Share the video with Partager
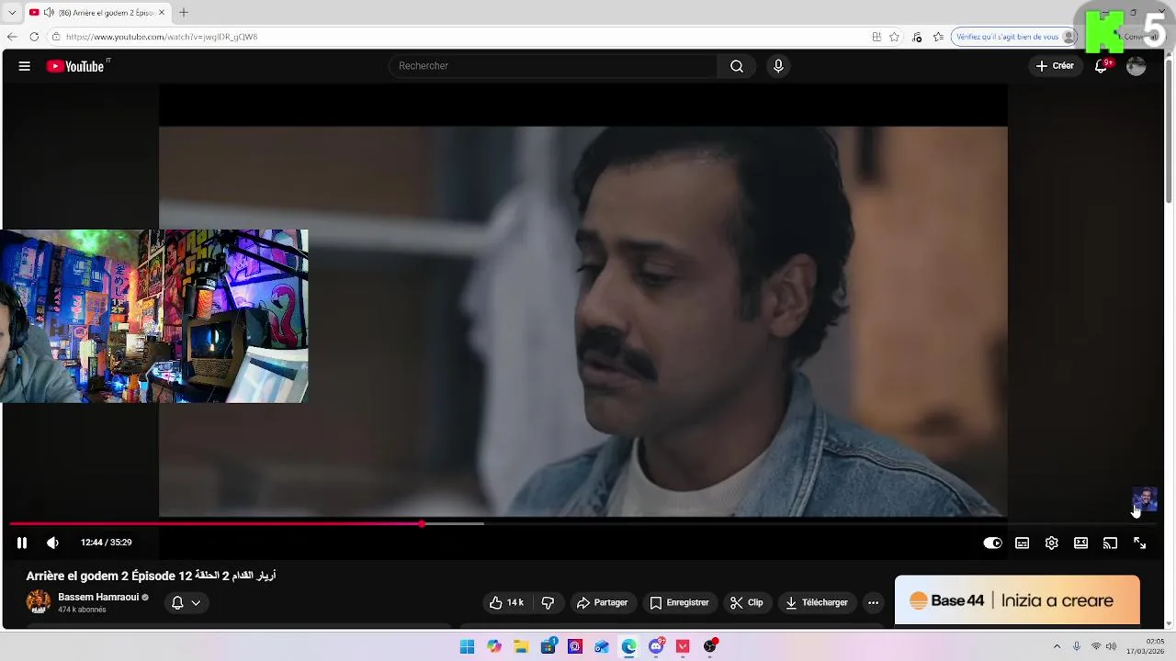Viewport: 1176px width, 661px height. click(x=602, y=603)
